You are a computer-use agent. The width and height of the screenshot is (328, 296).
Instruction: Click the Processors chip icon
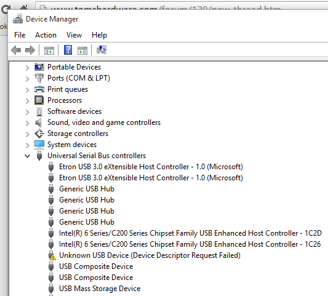(x=39, y=100)
